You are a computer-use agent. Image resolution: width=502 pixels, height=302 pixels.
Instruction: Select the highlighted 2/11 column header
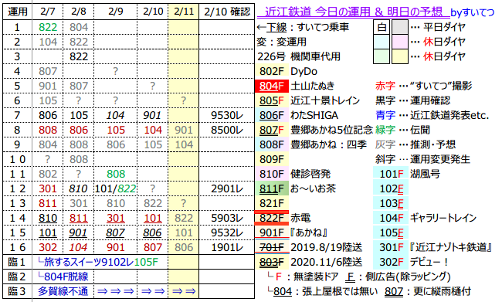click(x=184, y=12)
